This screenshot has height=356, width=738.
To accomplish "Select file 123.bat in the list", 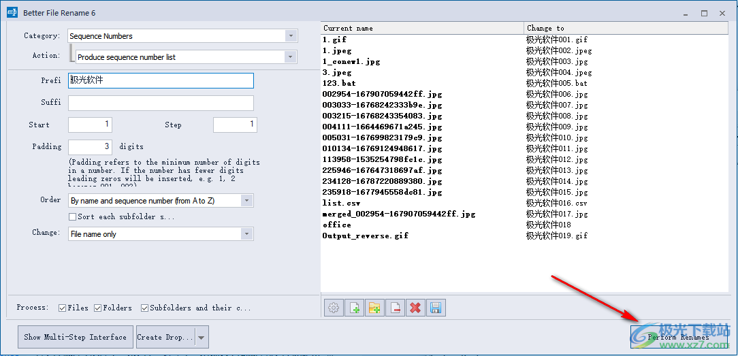I will pyautogui.click(x=339, y=83).
